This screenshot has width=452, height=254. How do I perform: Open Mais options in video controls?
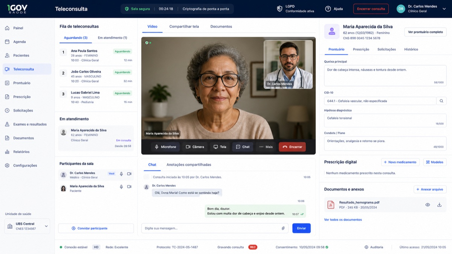pos(266,147)
